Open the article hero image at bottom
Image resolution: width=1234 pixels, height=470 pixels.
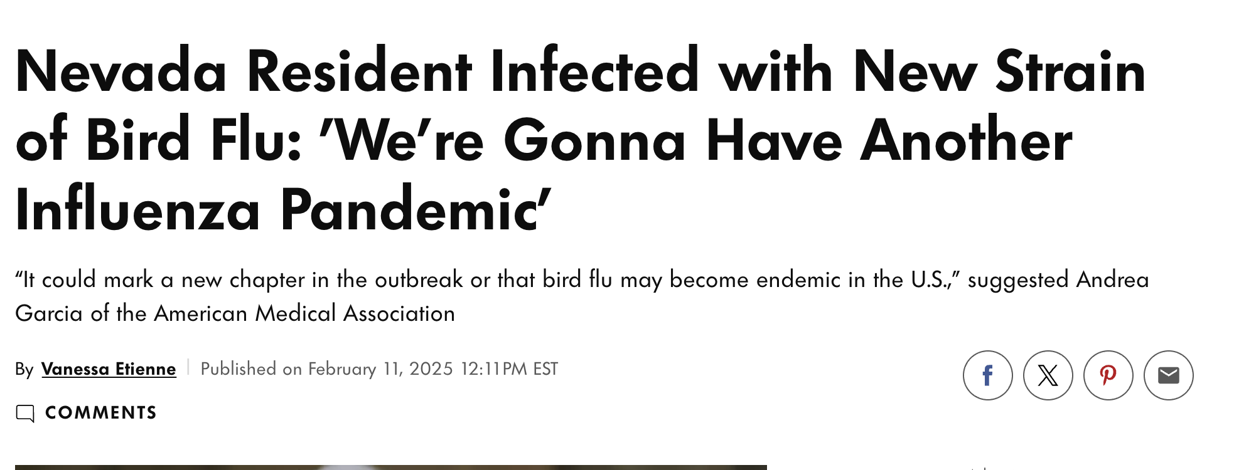(391, 467)
